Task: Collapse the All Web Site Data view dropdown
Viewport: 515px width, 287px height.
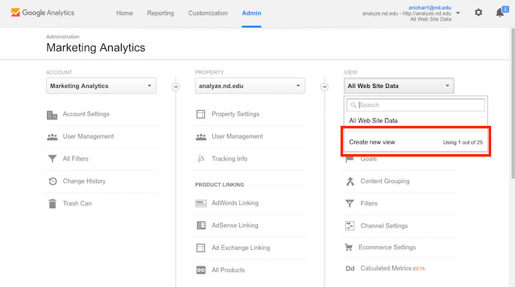Action: [398, 86]
